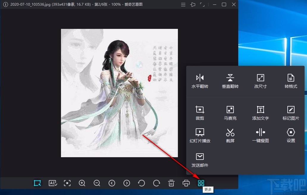Take a screenshot with 截屏
This screenshot has width=307, height=195.
(230, 135)
